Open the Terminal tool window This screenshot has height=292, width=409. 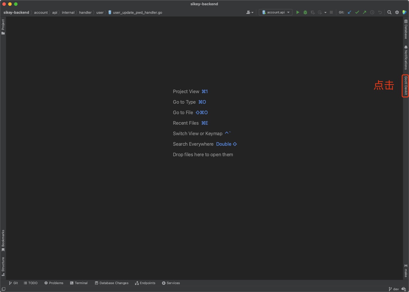[x=79, y=283]
